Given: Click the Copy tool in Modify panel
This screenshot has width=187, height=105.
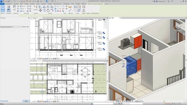Looking at the screenshot, I should click(44, 10).
